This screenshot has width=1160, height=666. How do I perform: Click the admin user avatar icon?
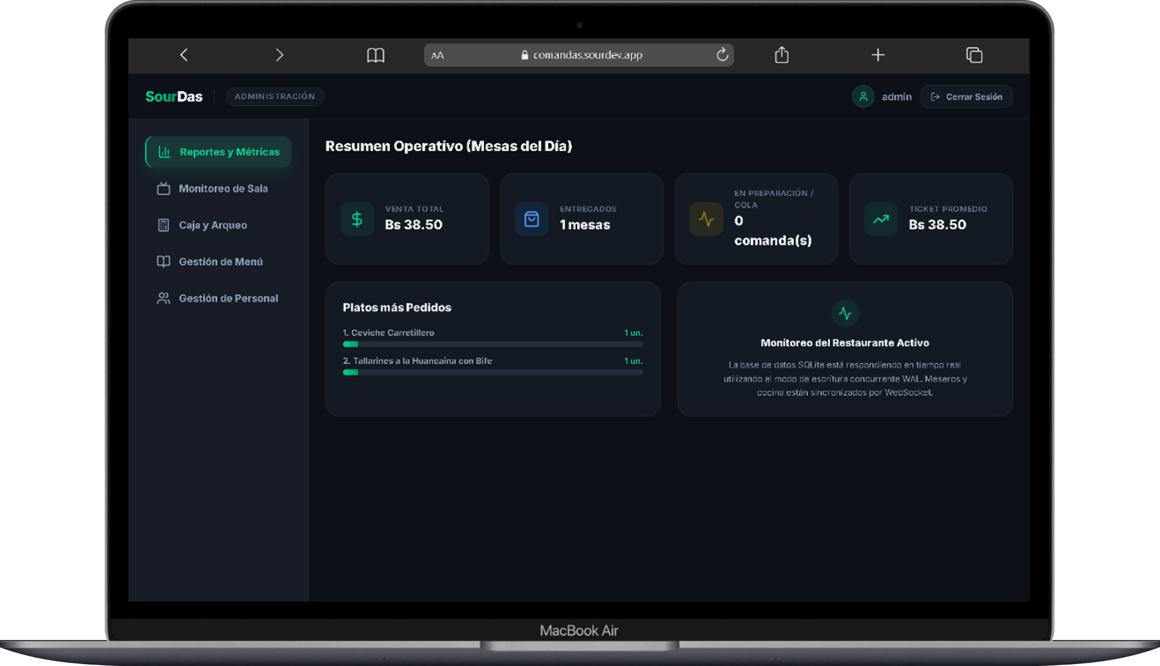point(863,96)
